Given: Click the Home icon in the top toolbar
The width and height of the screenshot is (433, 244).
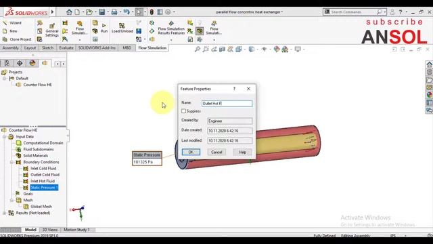Looking at the screenshot, I should [x=69, y=12].
